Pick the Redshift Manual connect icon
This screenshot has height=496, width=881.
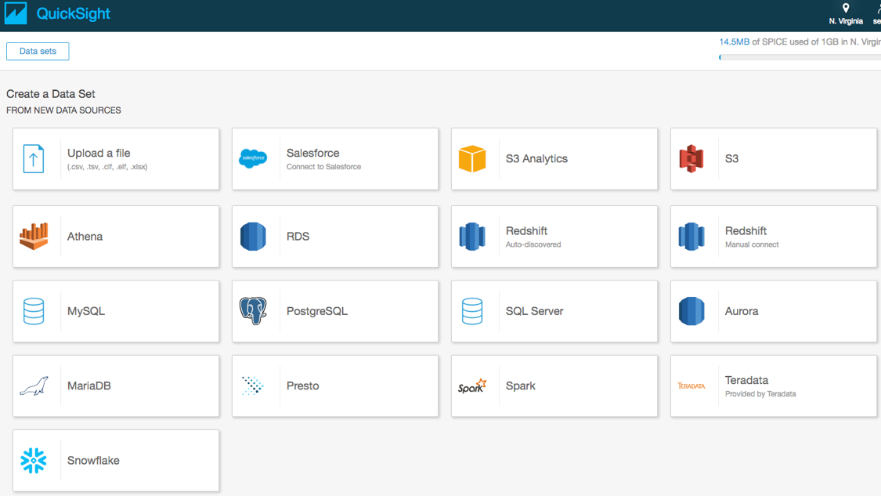(691, 236)
